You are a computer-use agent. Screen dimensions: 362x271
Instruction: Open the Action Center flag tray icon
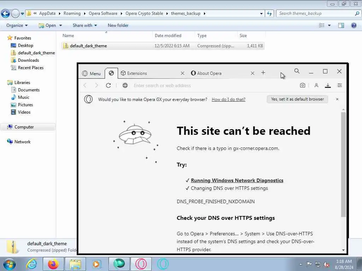click(309, 264)
